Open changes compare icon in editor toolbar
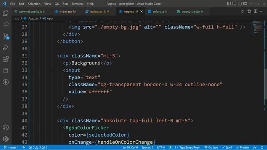This screenshot has height=150, width=267. click(249, 11)
